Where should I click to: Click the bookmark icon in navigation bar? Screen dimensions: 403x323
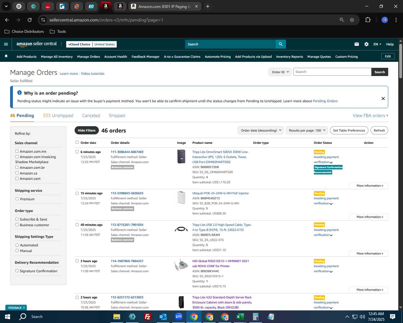(6, 56)
